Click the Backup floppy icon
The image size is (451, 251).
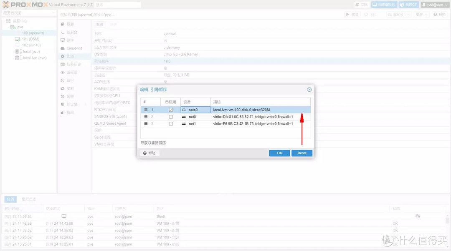click(x=62, y=80)
